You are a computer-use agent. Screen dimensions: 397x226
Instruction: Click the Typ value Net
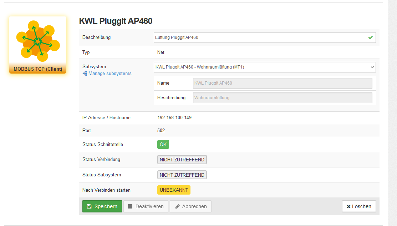(161, 52)
